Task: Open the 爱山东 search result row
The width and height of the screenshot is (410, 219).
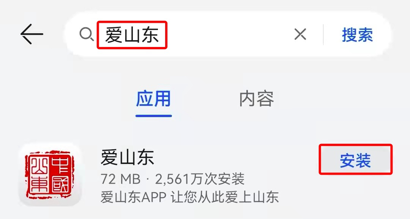Action: 205,174
